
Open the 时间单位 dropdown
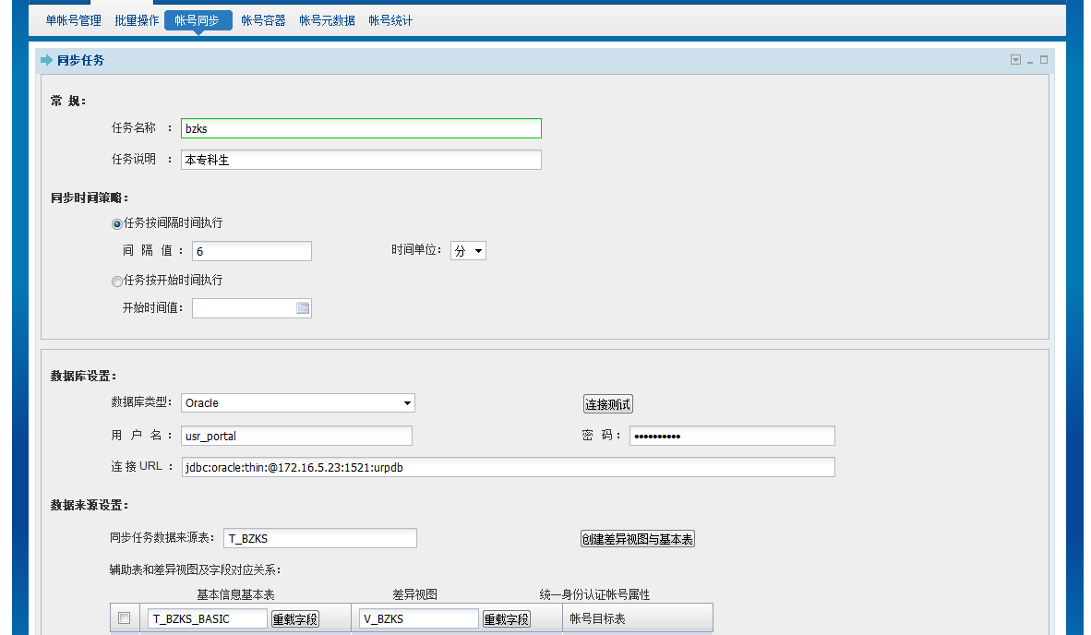(x=468, y=251)
